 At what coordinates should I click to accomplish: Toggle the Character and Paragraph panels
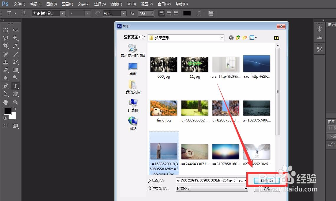pos(211,13)
